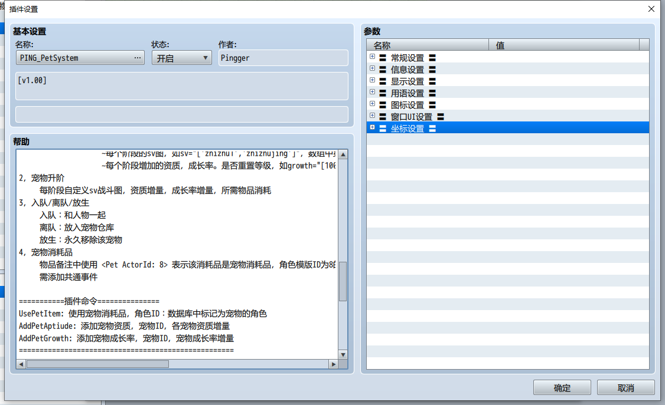
Task: Click the [v1.00] description box
Action: click(181, 86)
